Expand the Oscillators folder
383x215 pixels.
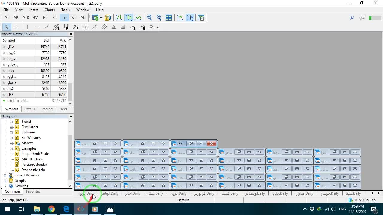pyautogui.click(x=11, y=127)
